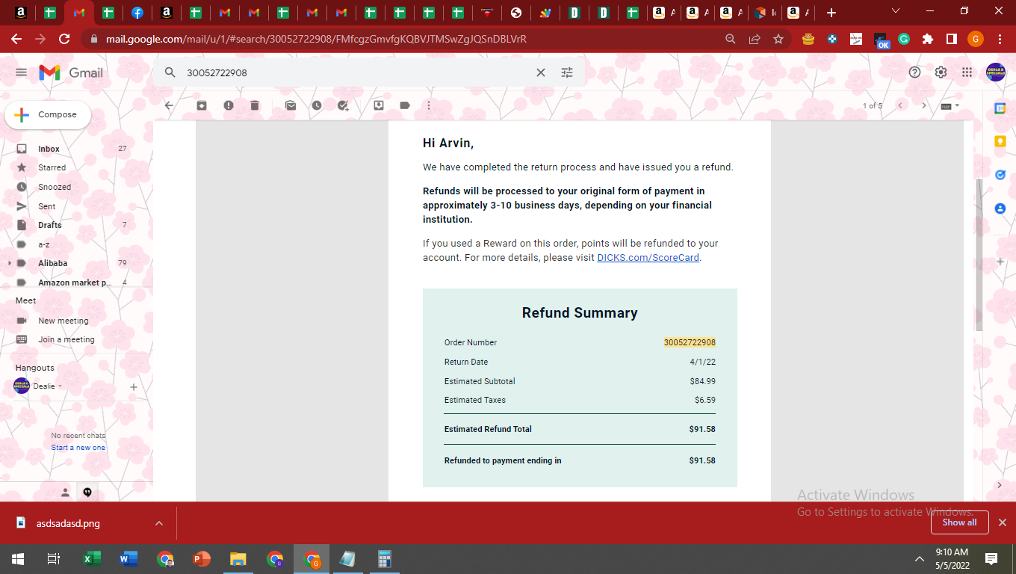Screen dimensions: 1016x574
Task: Open Google Keep side panel
Action: pos(1000,141)
